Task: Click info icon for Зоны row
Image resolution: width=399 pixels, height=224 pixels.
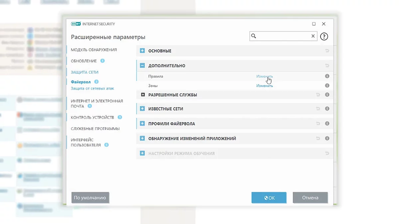Action: pos(327,86)
